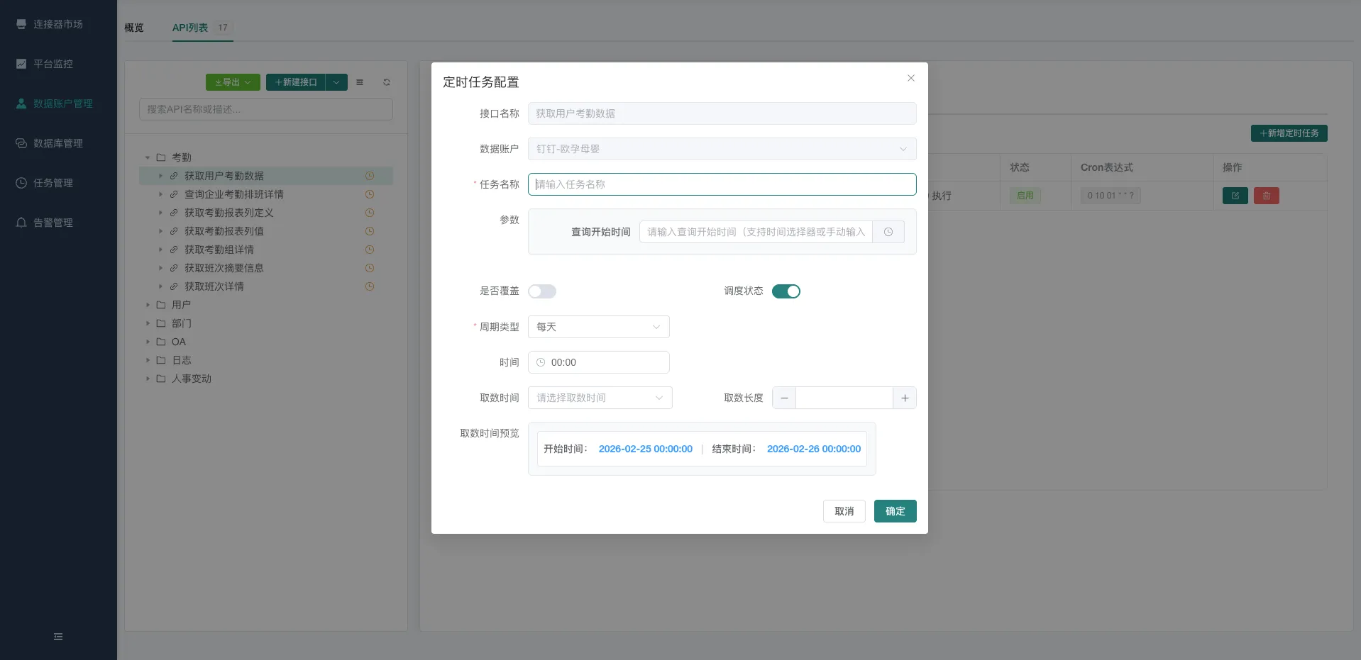Increase 取数长度 with the plus button
The height and width of the screenshot is (660, 1361).
click(x=905, y=398)
